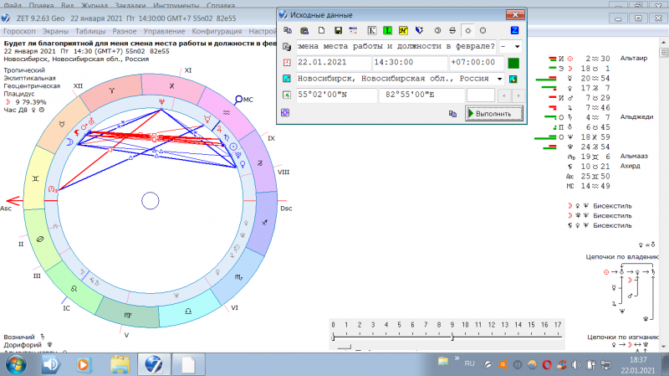Click the clock icon beside the date field
669x376 pixels.
point(286,63)
